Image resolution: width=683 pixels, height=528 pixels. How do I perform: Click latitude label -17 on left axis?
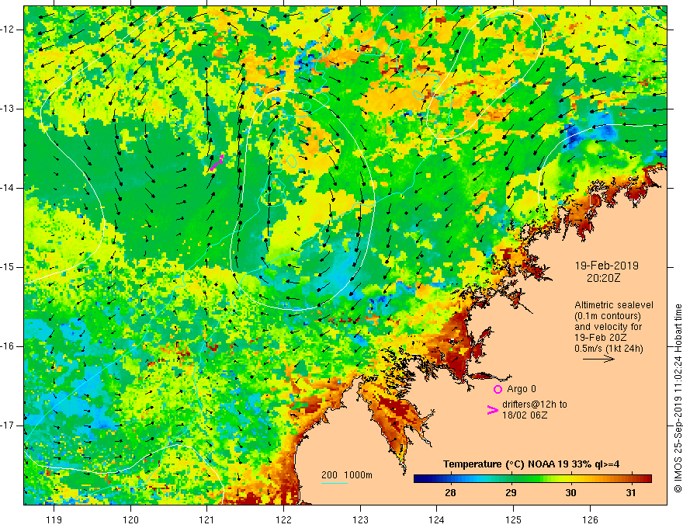pyautogui.click(x=8, y=426)
